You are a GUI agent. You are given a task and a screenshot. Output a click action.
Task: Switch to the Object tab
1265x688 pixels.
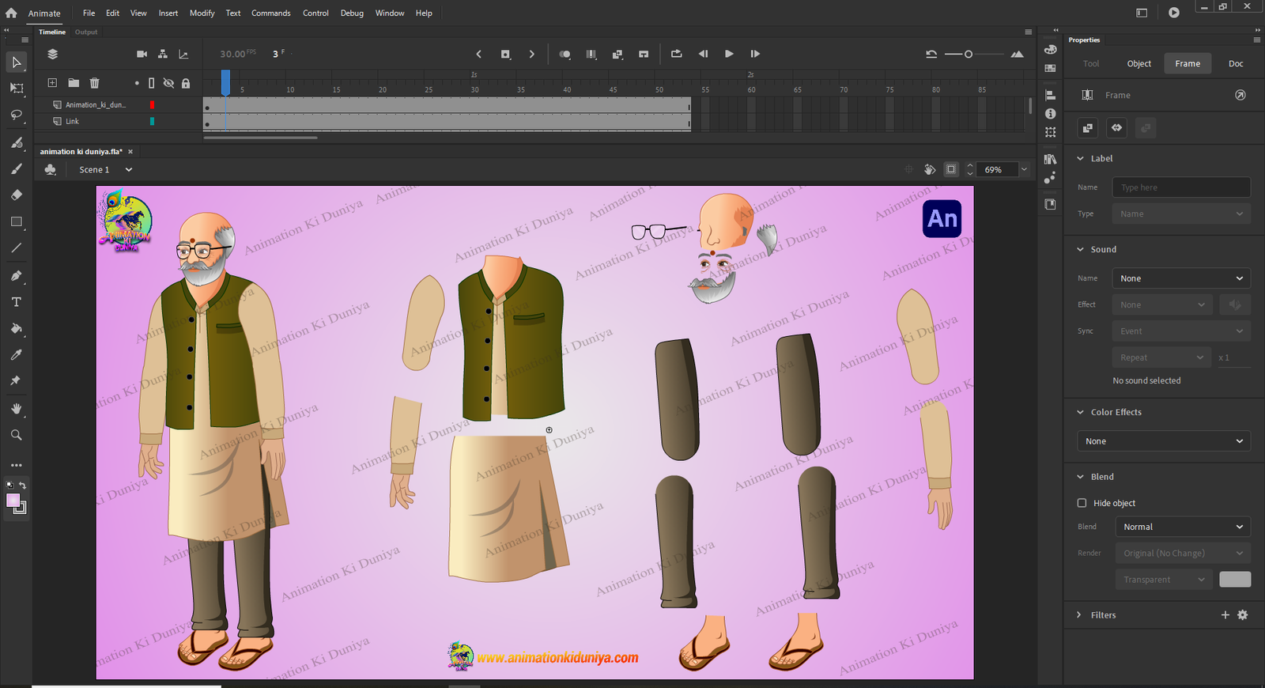click(x=1138, y=63)
